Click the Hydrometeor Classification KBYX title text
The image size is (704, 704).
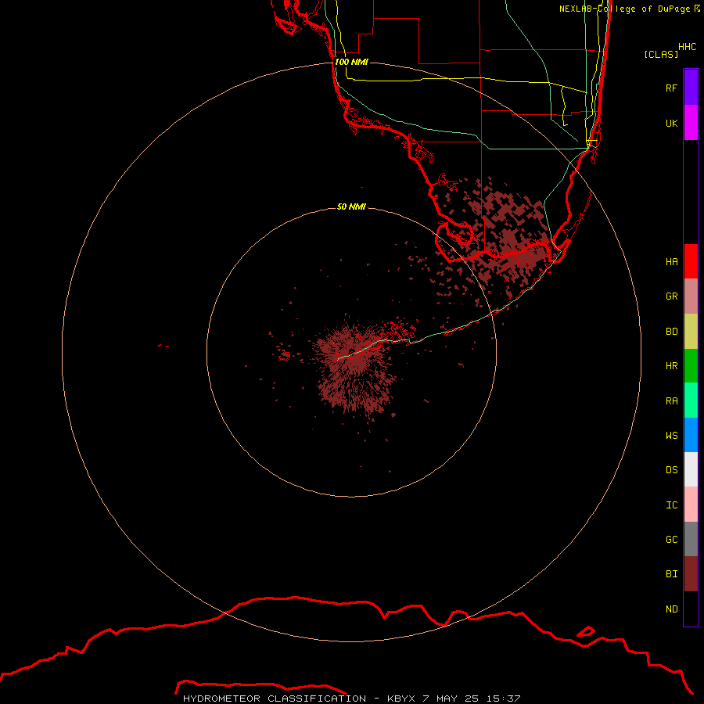[351, 699]
